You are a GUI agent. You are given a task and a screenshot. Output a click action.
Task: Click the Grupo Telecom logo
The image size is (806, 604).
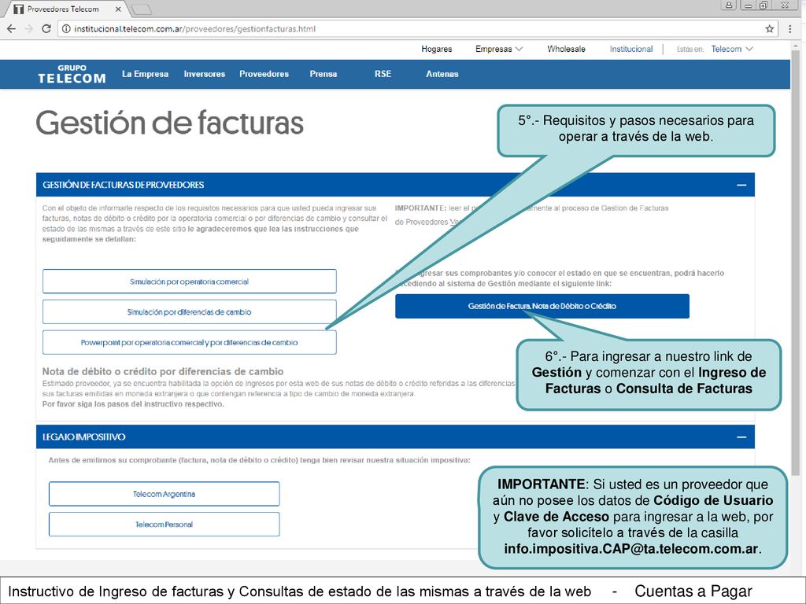point(72,74)
